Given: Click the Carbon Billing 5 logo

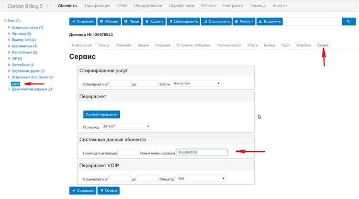Looking at the screenshot, I should click(25, 6).
